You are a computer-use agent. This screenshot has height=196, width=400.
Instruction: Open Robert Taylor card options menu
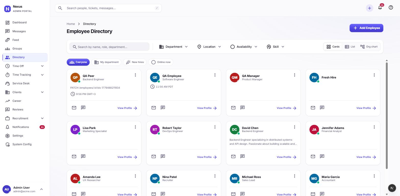215,127
